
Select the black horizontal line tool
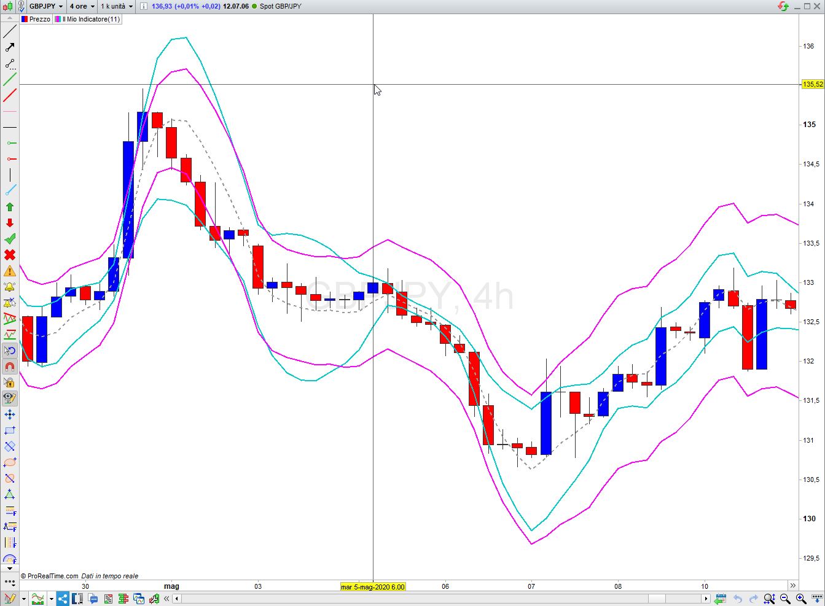[x=10, y=127]
